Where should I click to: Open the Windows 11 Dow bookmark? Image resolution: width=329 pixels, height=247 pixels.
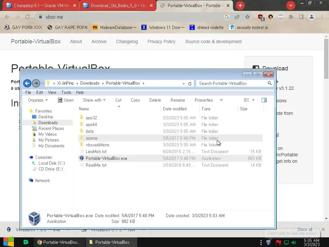pos(163,28)
